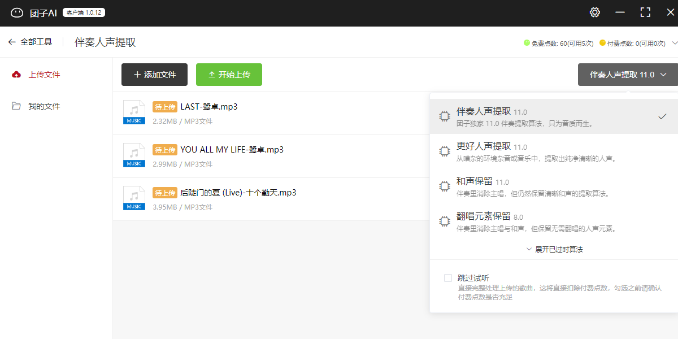
Task: Click the music file icon of LAST-饕卓.mp3
Action: coord(134,112)
